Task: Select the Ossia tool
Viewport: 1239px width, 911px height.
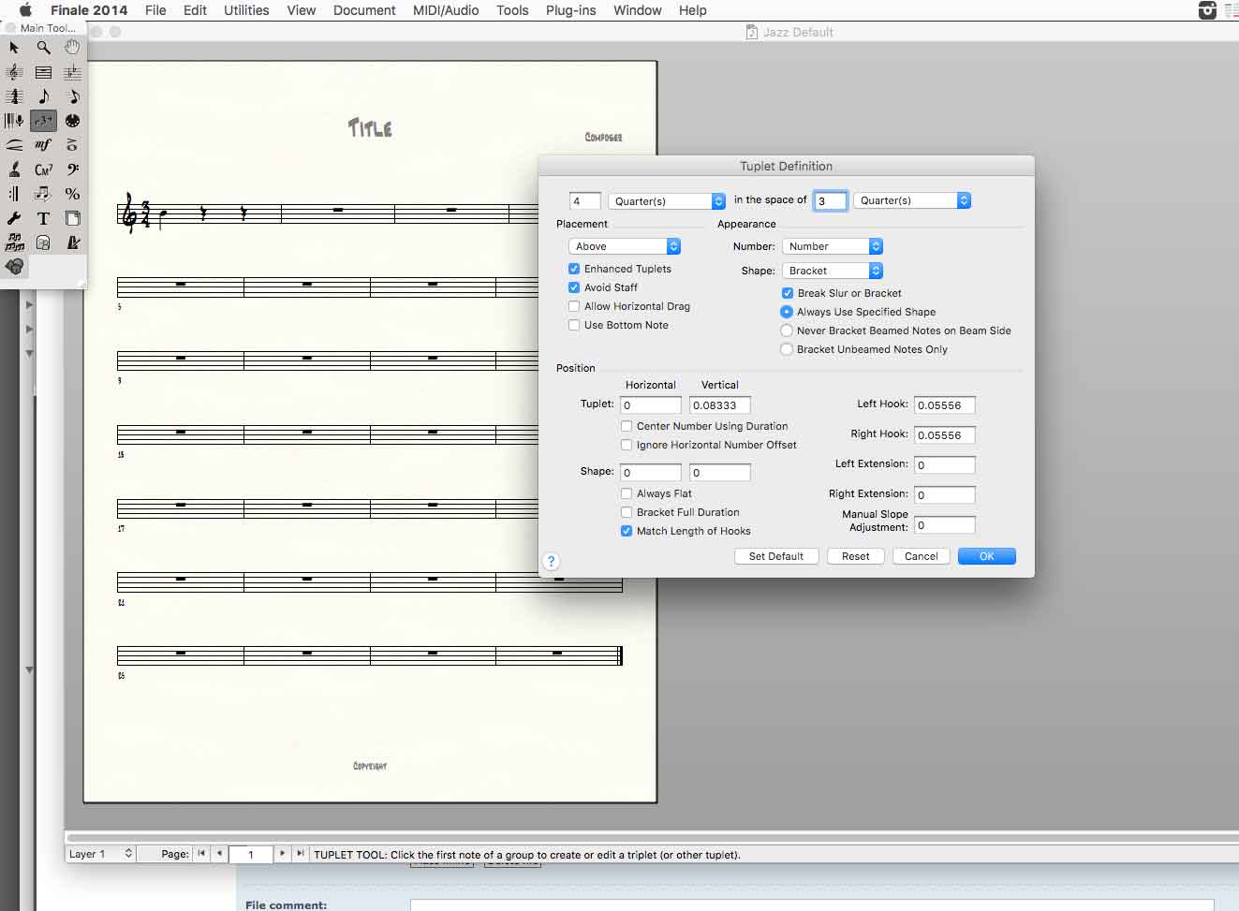Action: point(43,242)
